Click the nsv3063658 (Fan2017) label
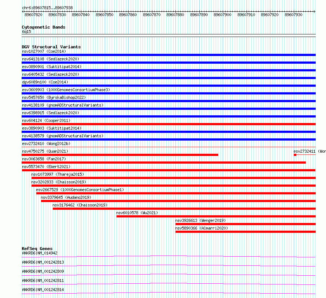326x298 pixels. 44,159
